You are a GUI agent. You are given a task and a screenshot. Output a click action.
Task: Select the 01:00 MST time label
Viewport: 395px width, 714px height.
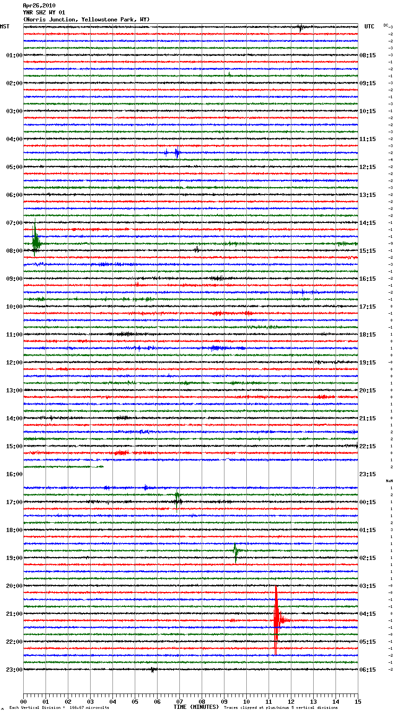point(14,55)
